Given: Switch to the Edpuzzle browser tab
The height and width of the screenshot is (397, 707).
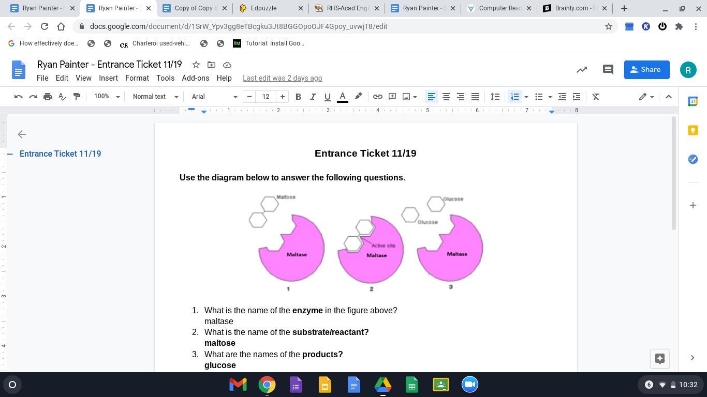Looking at the screenshot, I should 271,8.
